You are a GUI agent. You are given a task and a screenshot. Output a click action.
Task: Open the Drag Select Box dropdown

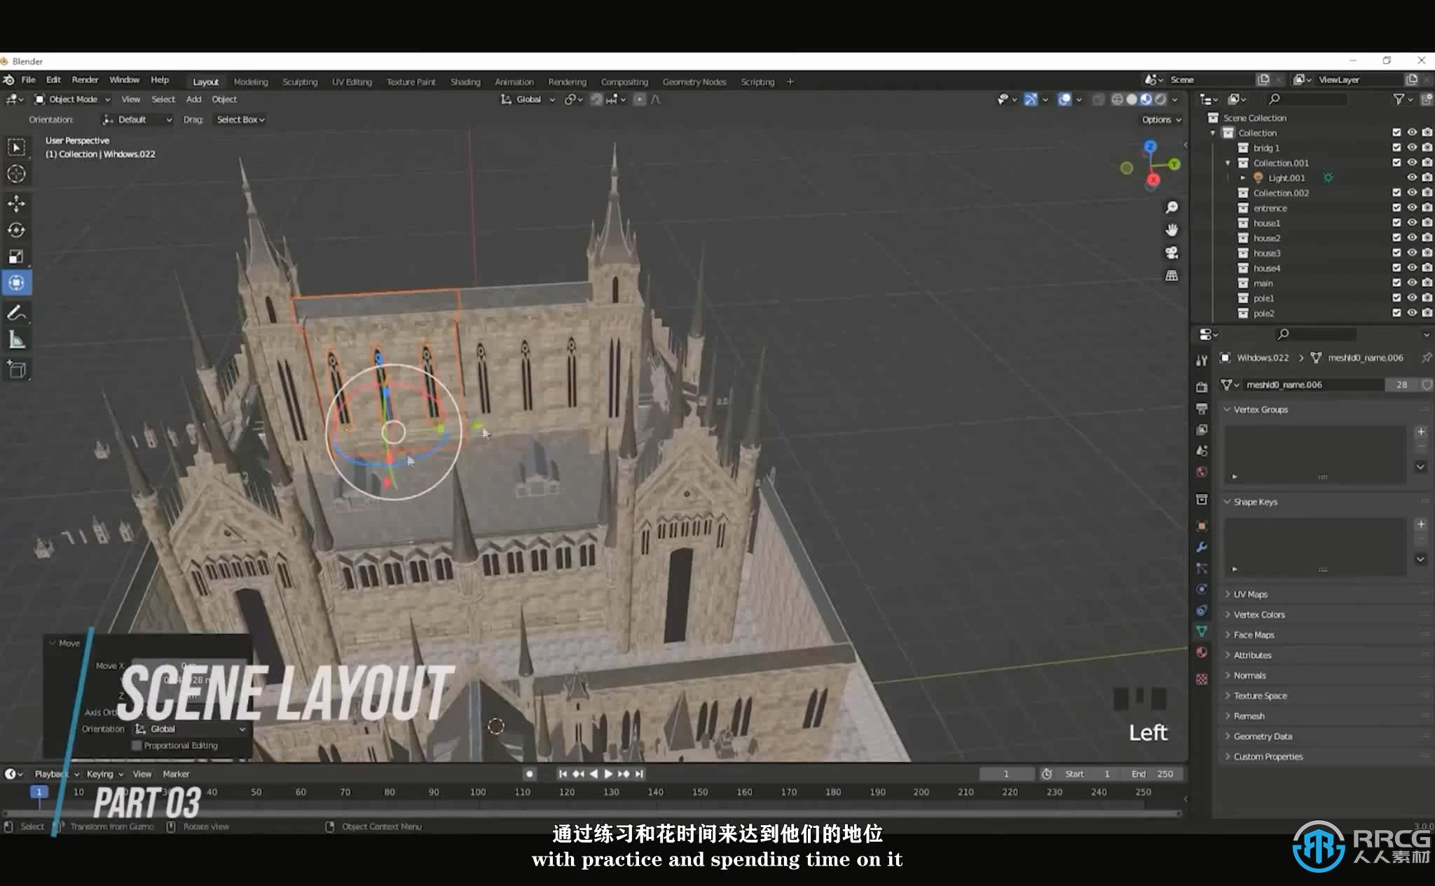(240, 120)
